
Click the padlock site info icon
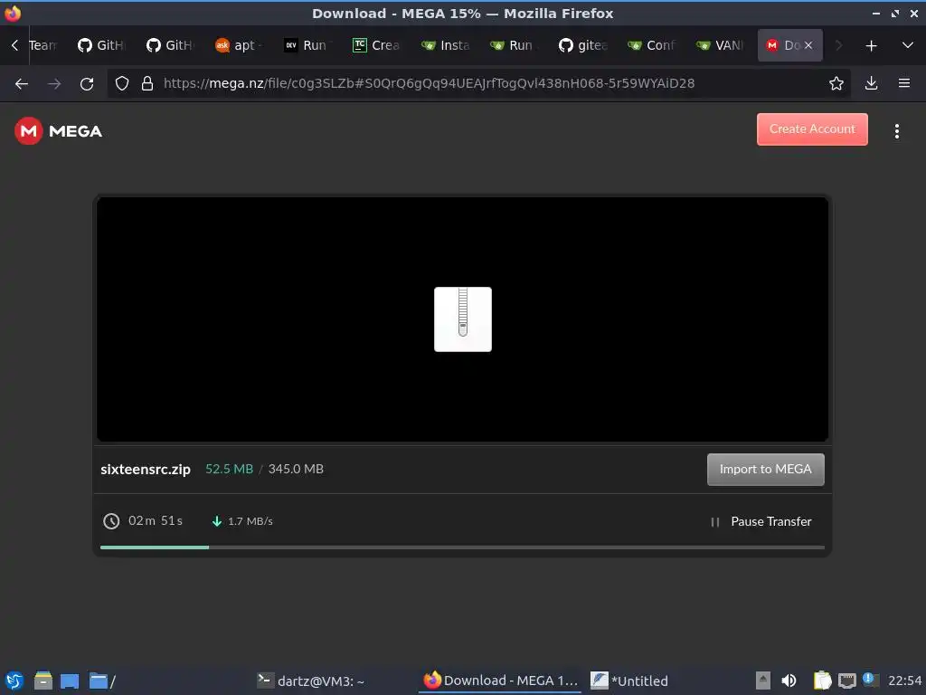[147, 83]
